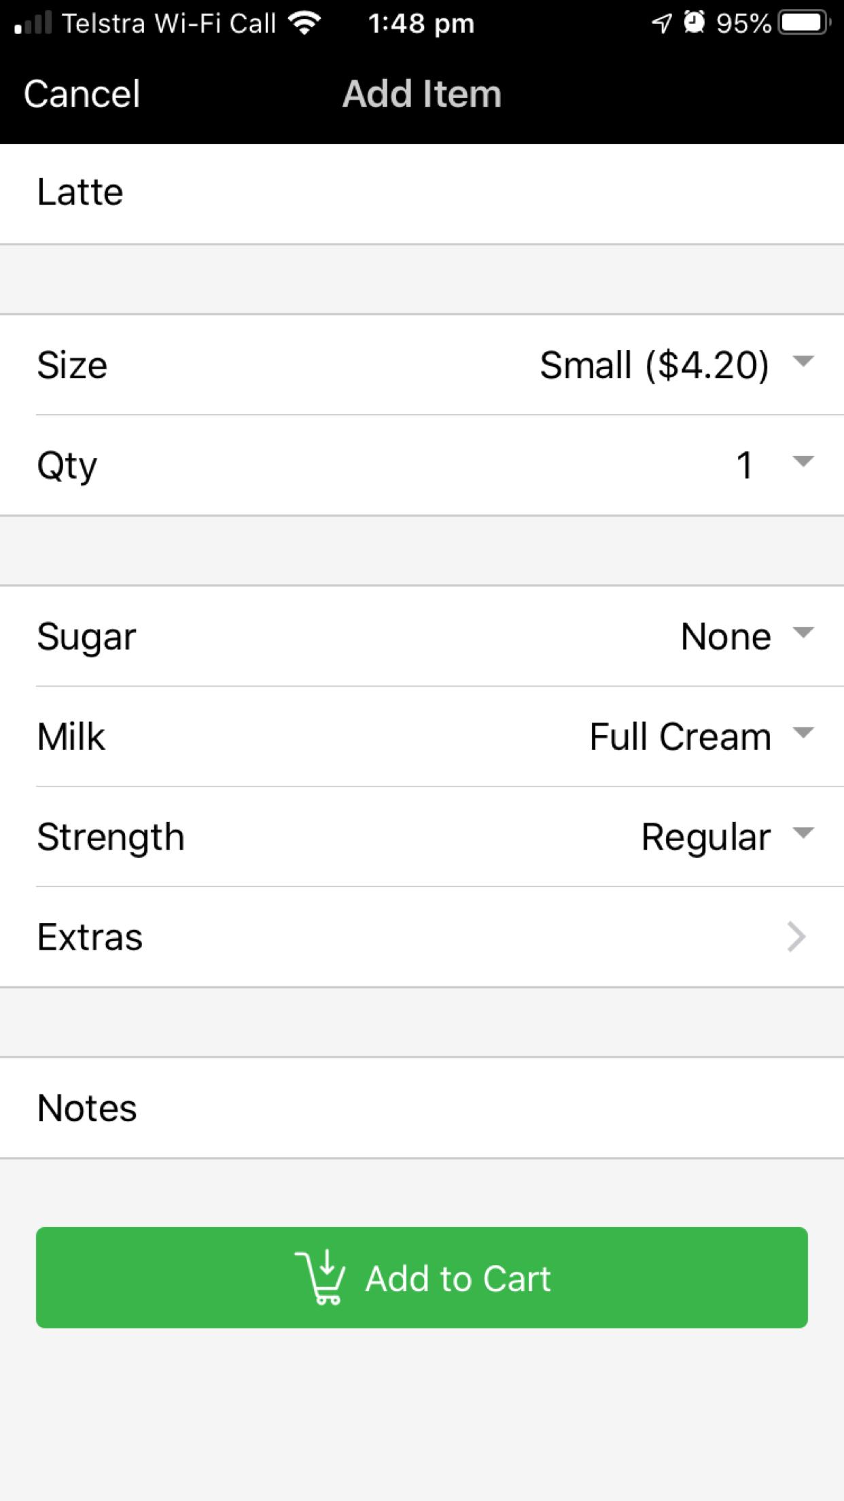
Task: Open Size dropdown arrow
Action: 803,361
